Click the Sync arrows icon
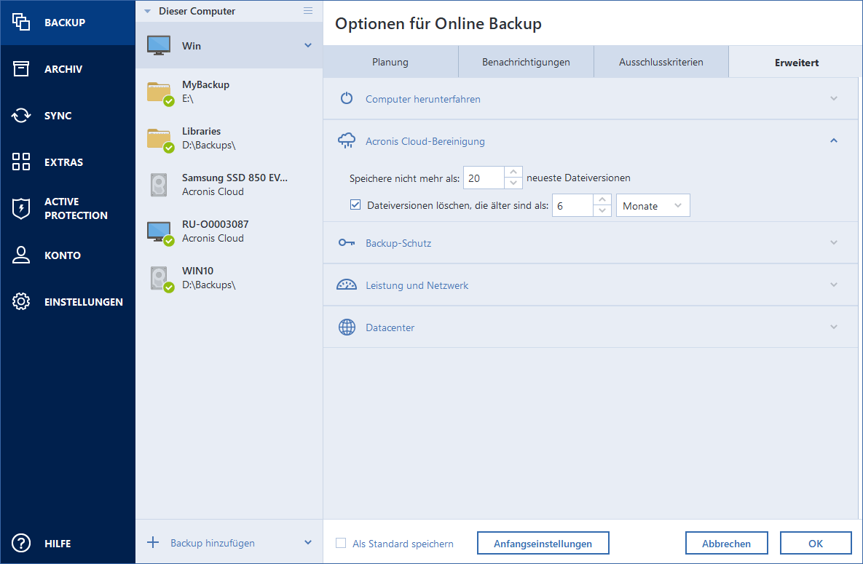The height and width of the screenshot is (564, 863). [x=21, y=116]
